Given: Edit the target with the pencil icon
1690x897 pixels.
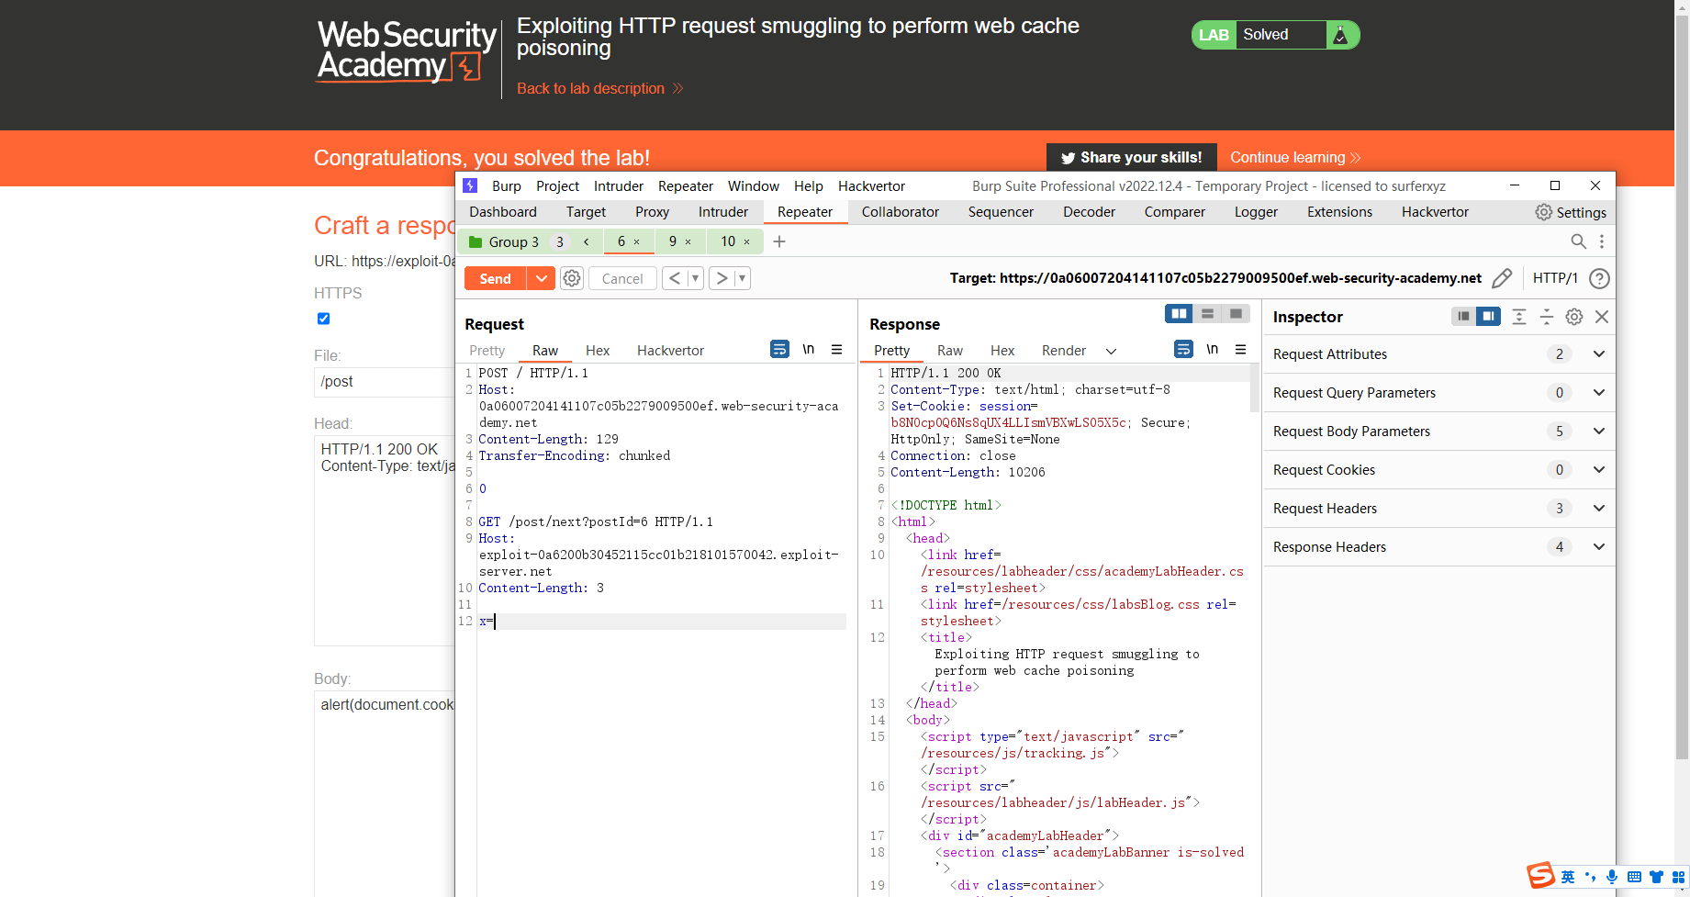Looking at the screenshot, I should click(x=1502, y=278).
